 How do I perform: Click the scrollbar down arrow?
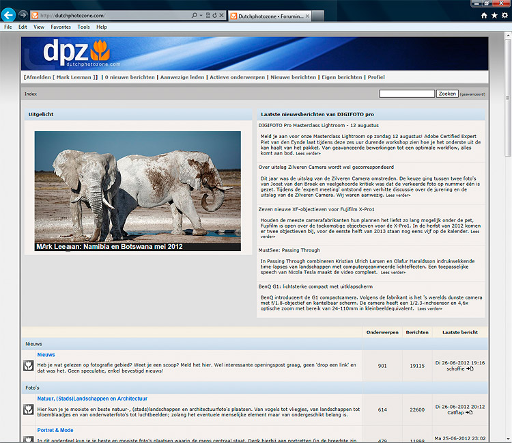pyautogui.click(x=508, y=439)
